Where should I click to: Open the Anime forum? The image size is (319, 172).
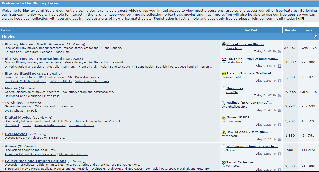(x=11, y=146)
